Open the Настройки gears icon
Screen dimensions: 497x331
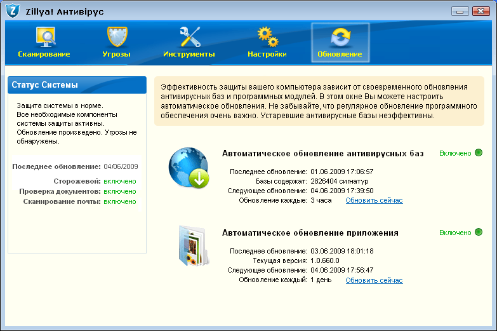coord(268,37)
